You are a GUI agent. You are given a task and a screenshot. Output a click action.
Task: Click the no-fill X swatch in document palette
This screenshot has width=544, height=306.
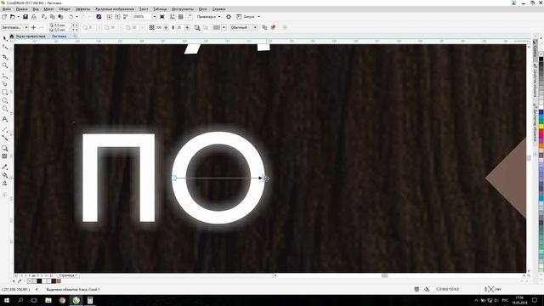[x=30, y=281]
